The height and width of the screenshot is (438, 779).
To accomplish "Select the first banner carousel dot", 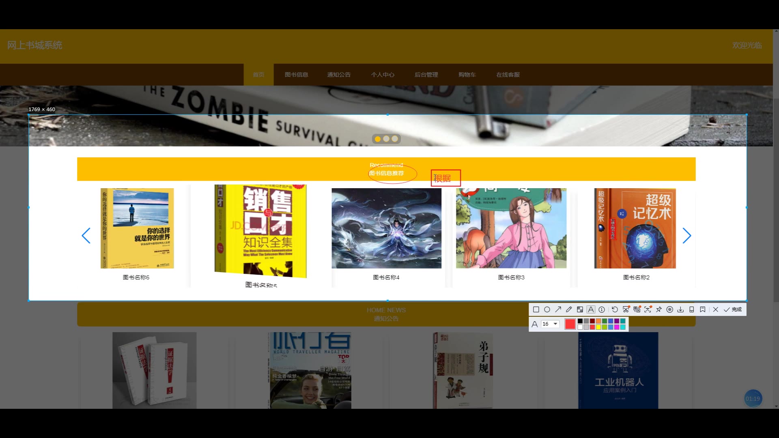I will coord(378,139).
